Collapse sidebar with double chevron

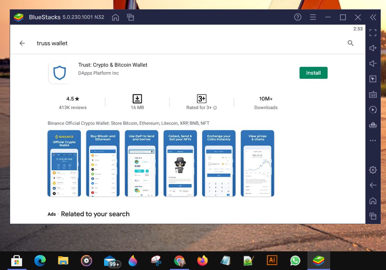click(x=373, y=17)
